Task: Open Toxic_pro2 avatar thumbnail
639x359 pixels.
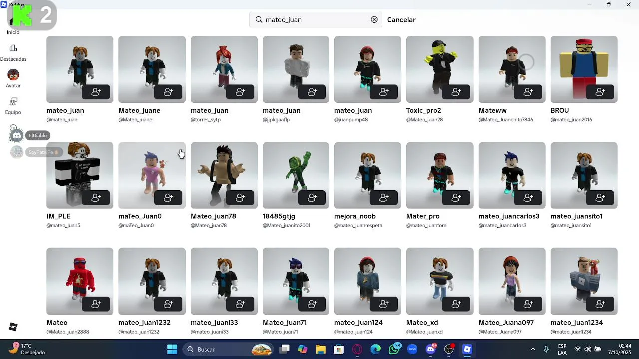Action: pos(440,69)
